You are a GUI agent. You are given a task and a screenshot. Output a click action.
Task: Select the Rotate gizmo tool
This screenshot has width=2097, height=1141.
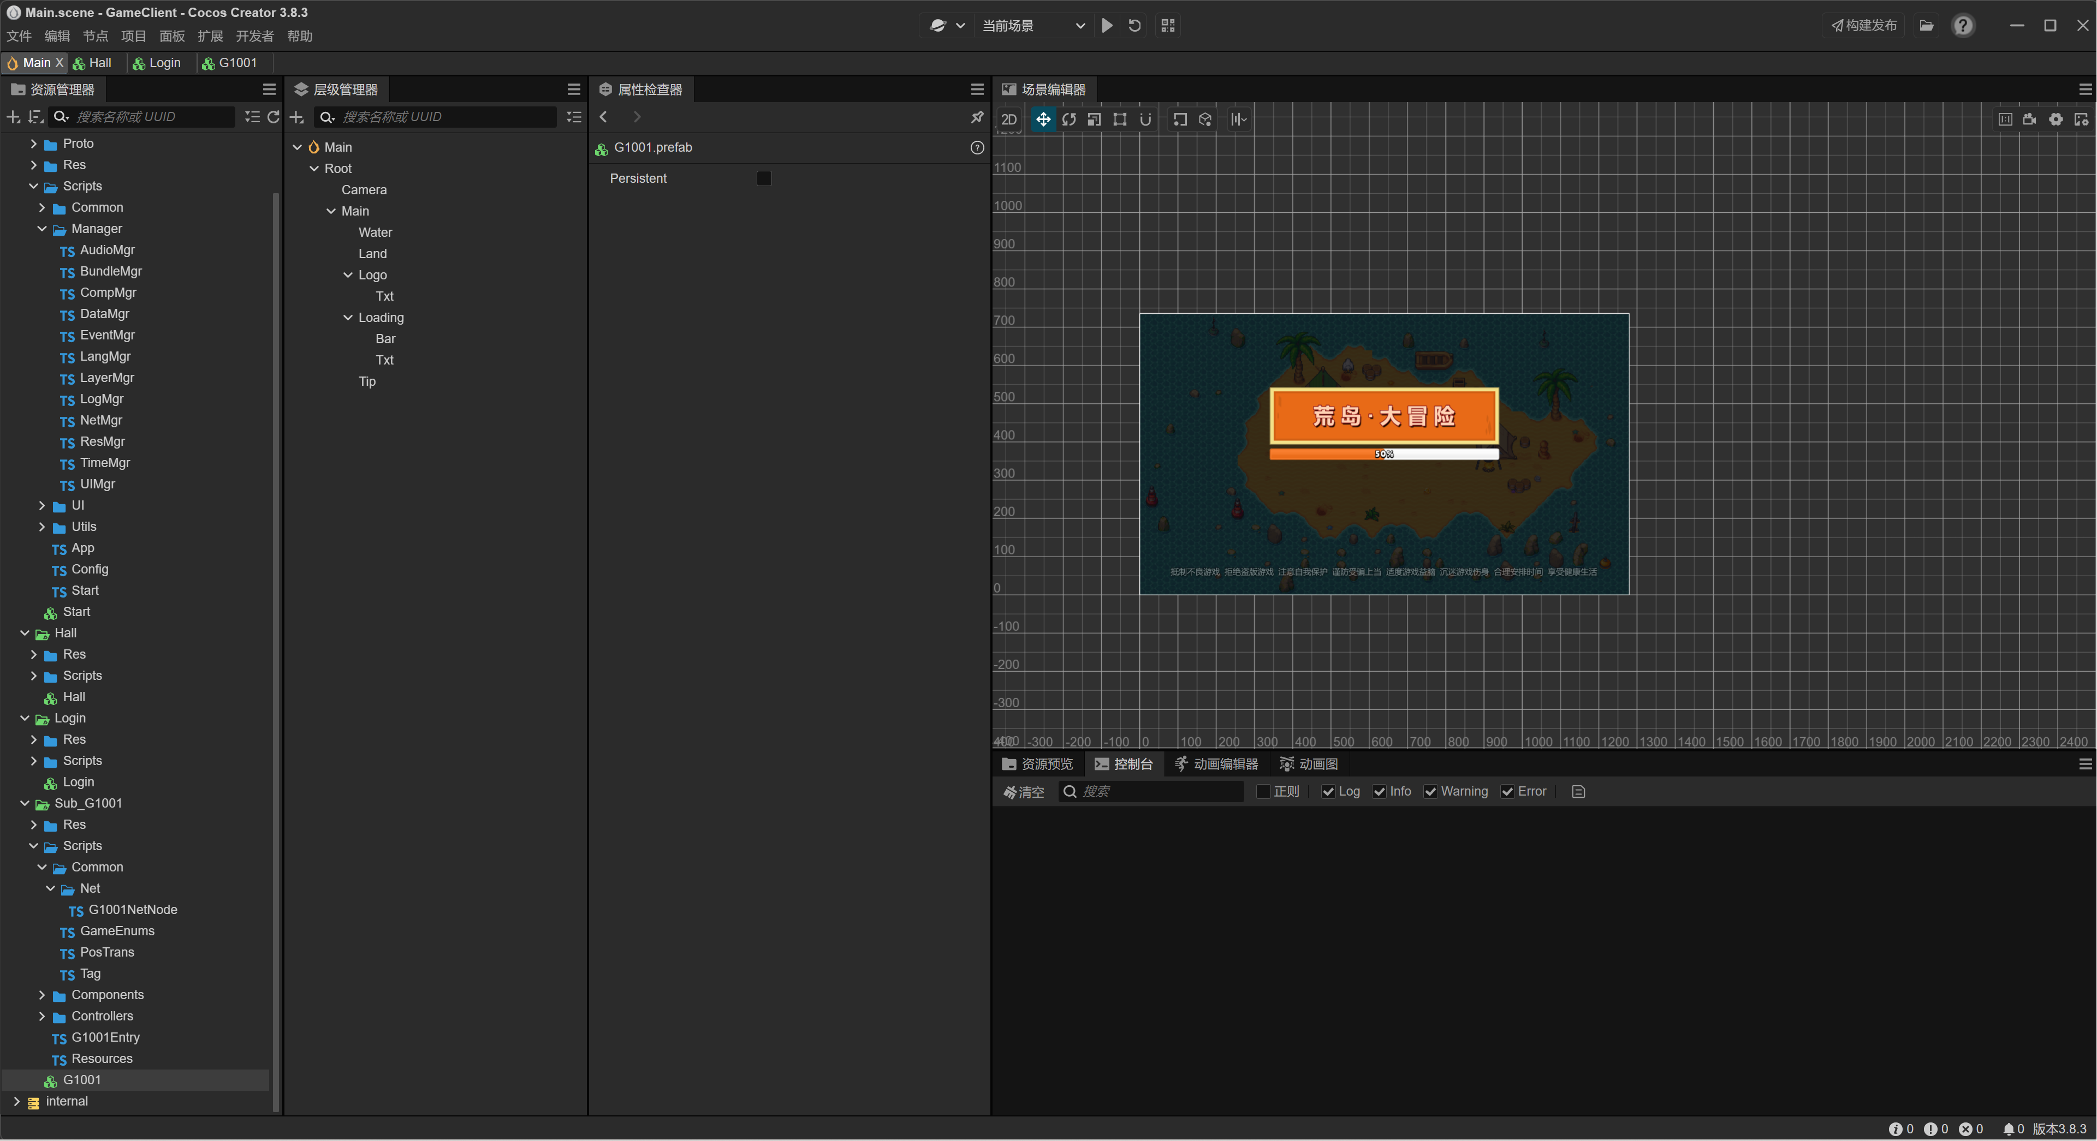[x=1069, y=120]
